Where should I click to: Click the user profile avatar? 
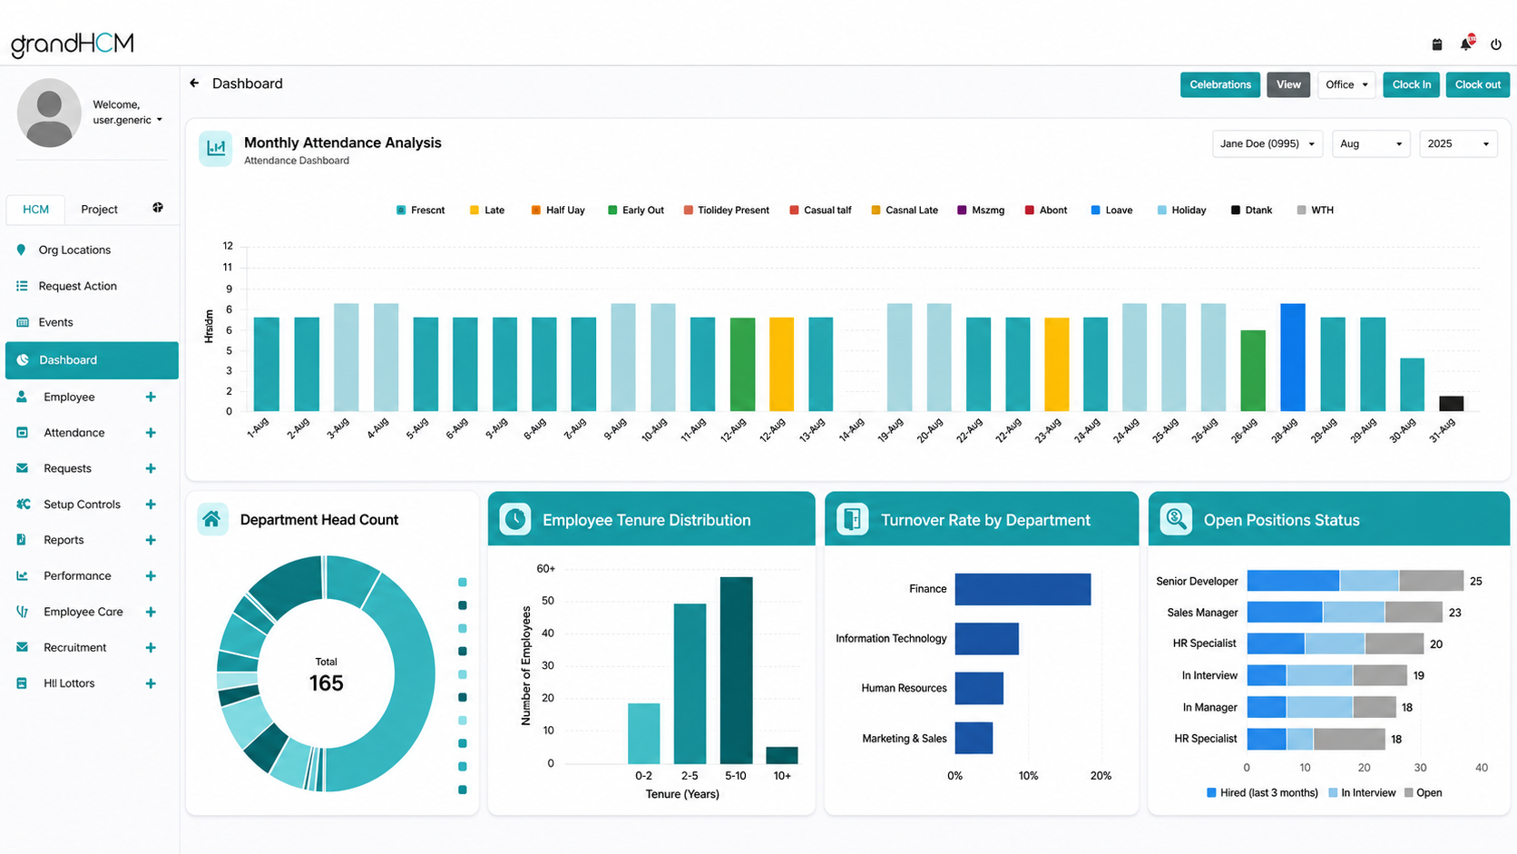pos(49,113)
